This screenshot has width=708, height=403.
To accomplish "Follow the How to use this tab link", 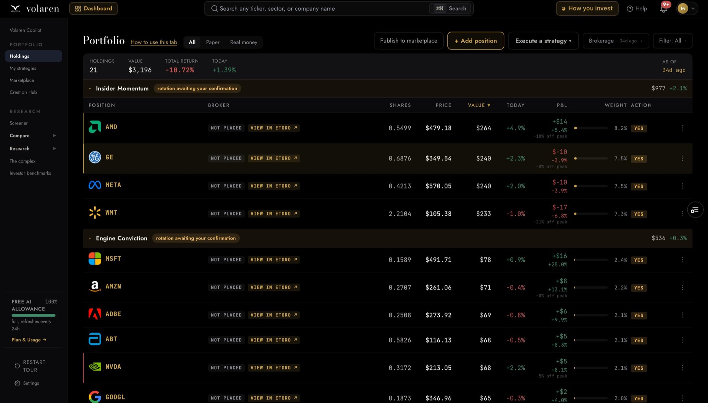I will coord(154,42).
